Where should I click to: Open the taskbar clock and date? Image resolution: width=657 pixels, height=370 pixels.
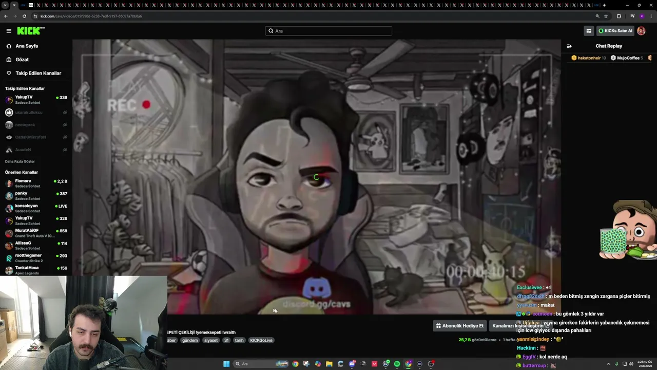pos(645,364)
